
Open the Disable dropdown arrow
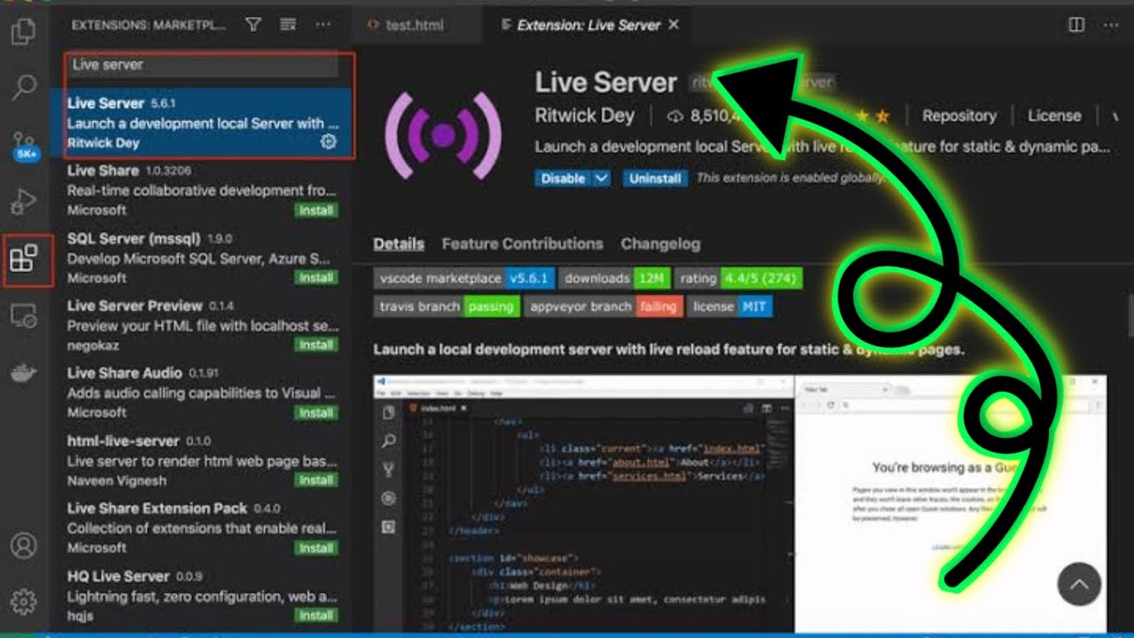(x=602, y=178)
